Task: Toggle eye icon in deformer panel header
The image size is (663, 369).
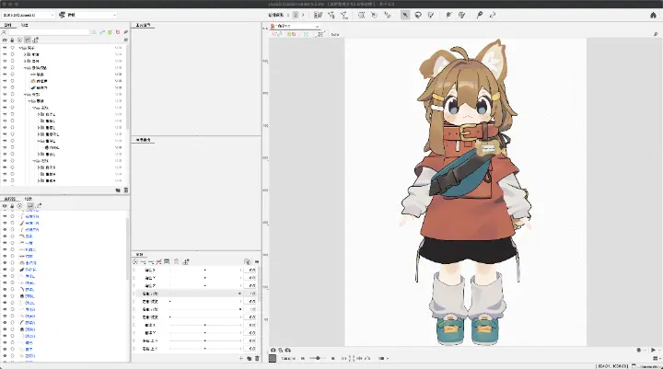Action: [x=5, y=206]
